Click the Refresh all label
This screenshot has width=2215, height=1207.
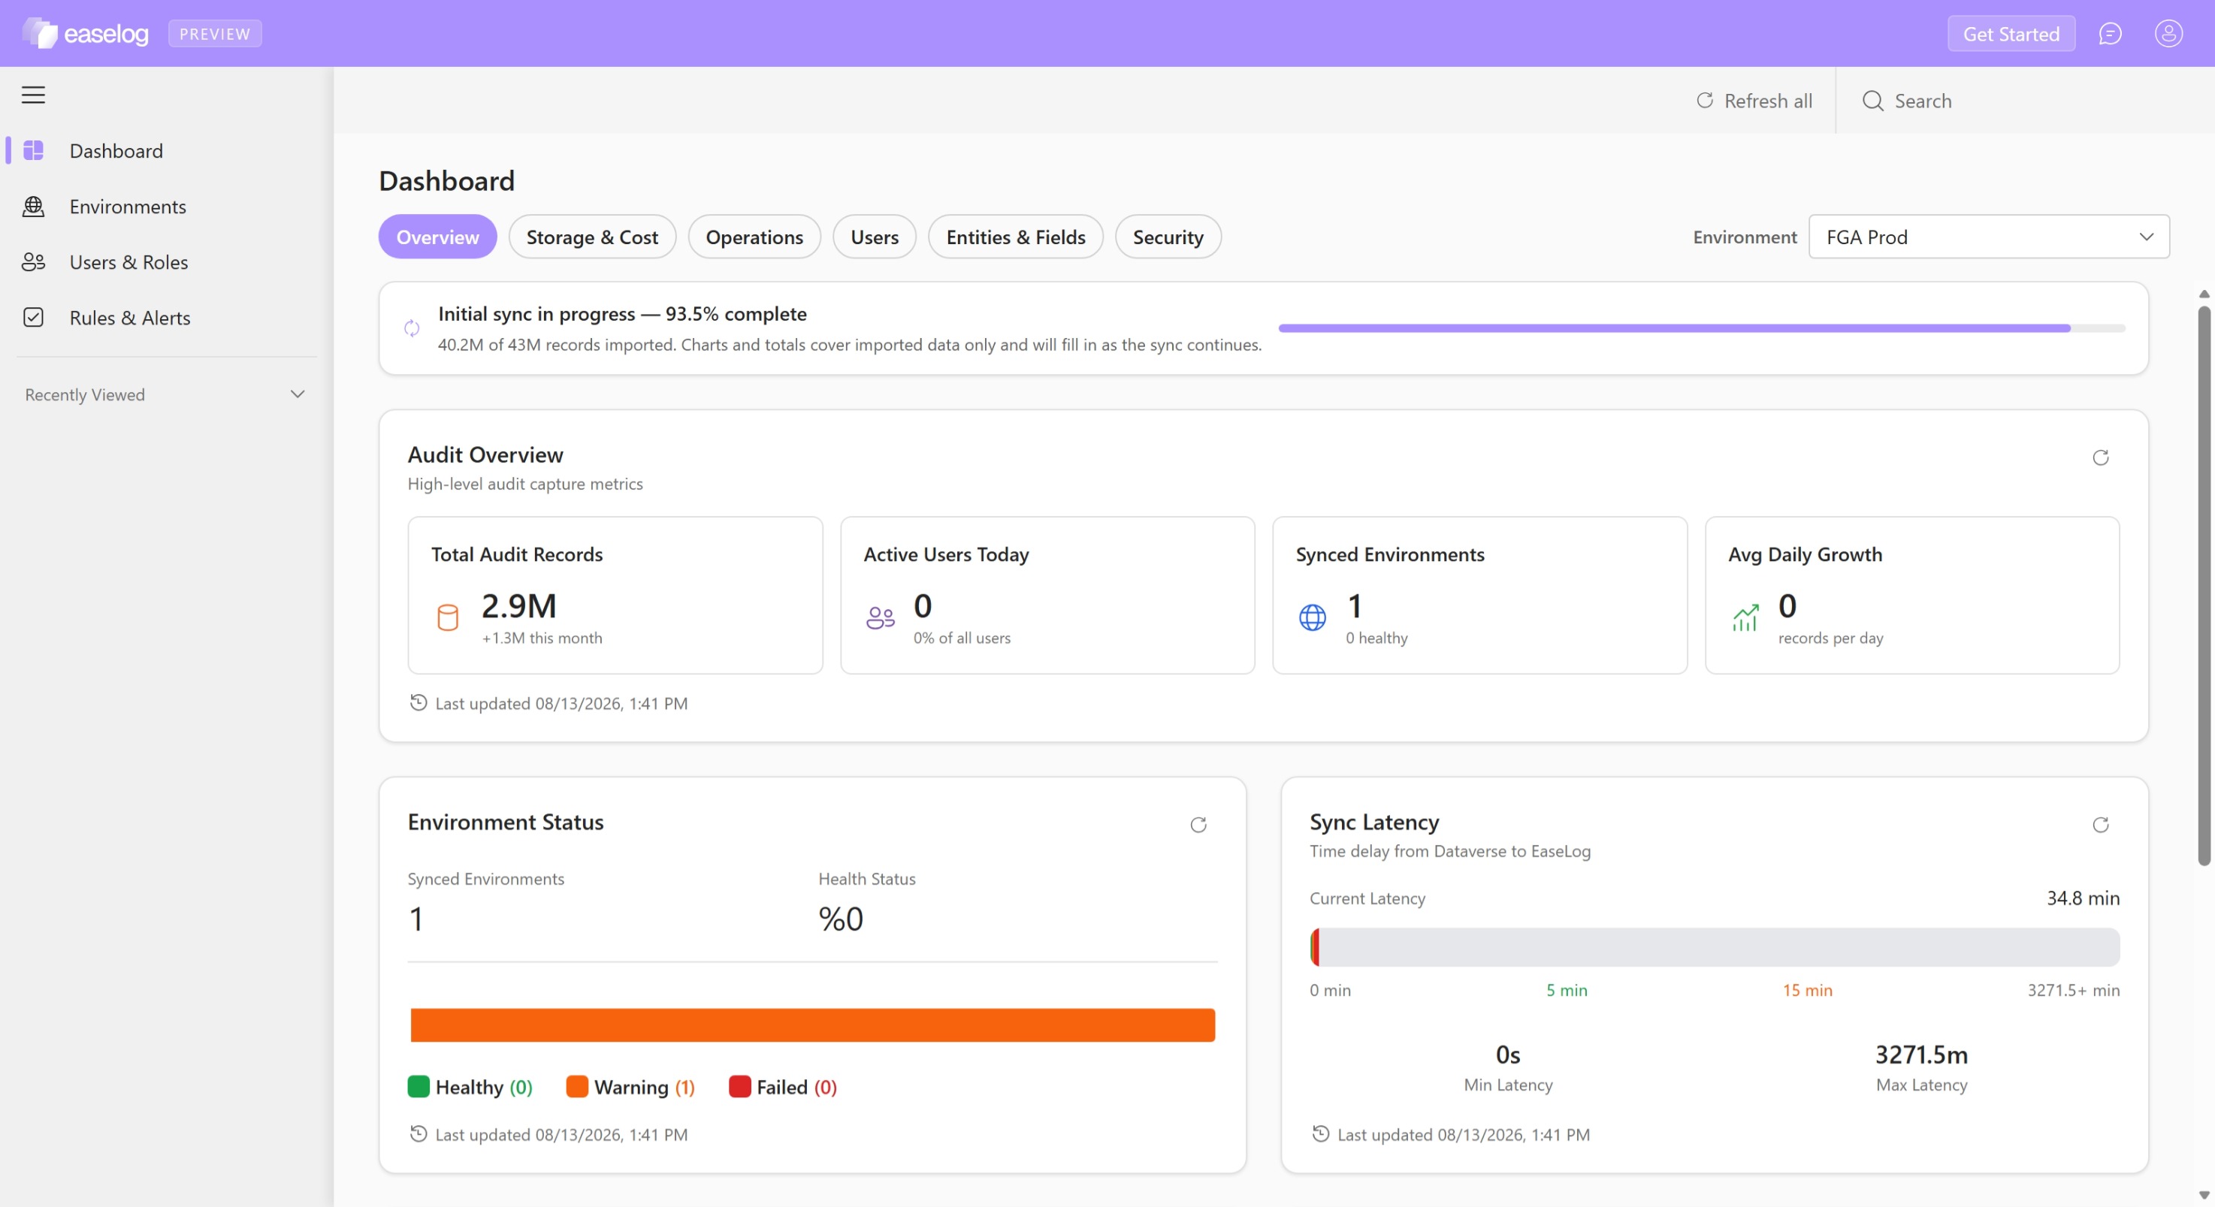coord(1768,101)
